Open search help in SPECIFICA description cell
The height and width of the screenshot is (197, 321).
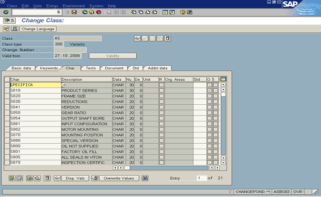[x=64, y=85]
